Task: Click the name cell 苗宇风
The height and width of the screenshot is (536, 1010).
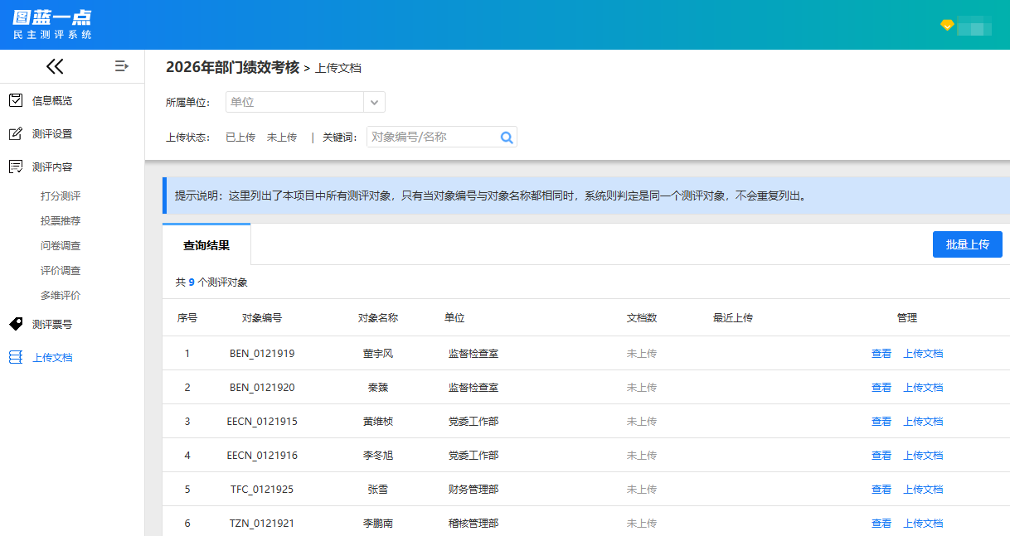Action: click(x=378, y=354)
